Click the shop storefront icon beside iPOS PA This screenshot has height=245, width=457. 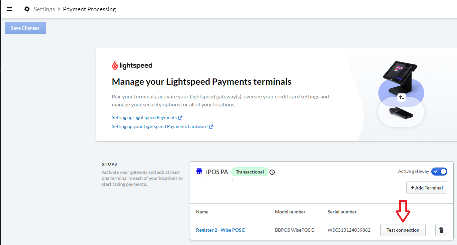[x=199, y=172]
